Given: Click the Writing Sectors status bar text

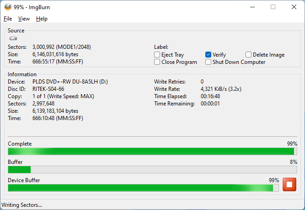Looking at the screenshot, I should (x=22, y=205).
